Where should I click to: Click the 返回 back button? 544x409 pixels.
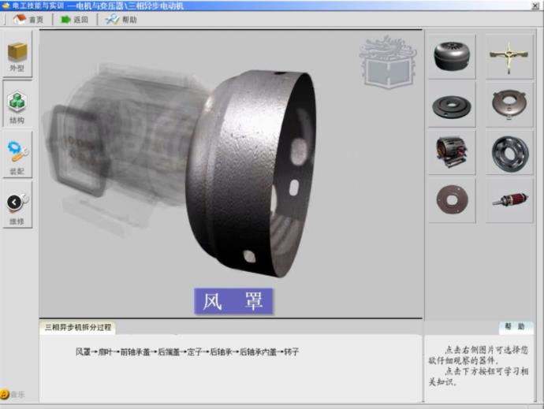(x=74, y=20)
